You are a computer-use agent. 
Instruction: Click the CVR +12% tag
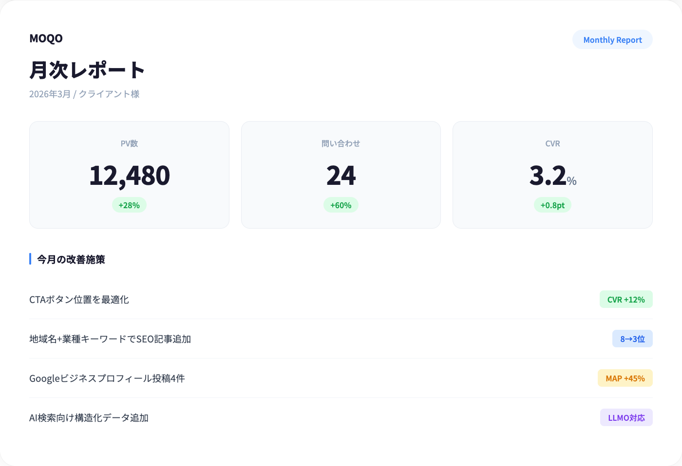pos(626,300)
